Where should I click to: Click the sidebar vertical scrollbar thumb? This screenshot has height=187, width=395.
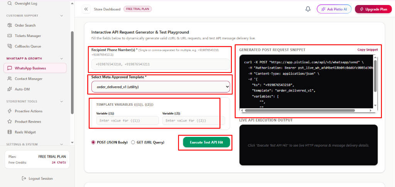(72, 73)
